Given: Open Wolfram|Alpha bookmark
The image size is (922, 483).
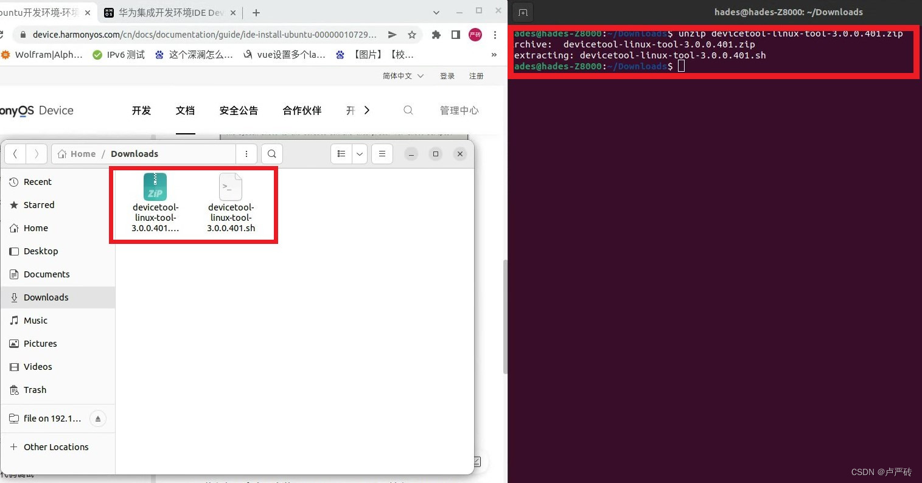Looking at the screenshot, I should 41,55.
